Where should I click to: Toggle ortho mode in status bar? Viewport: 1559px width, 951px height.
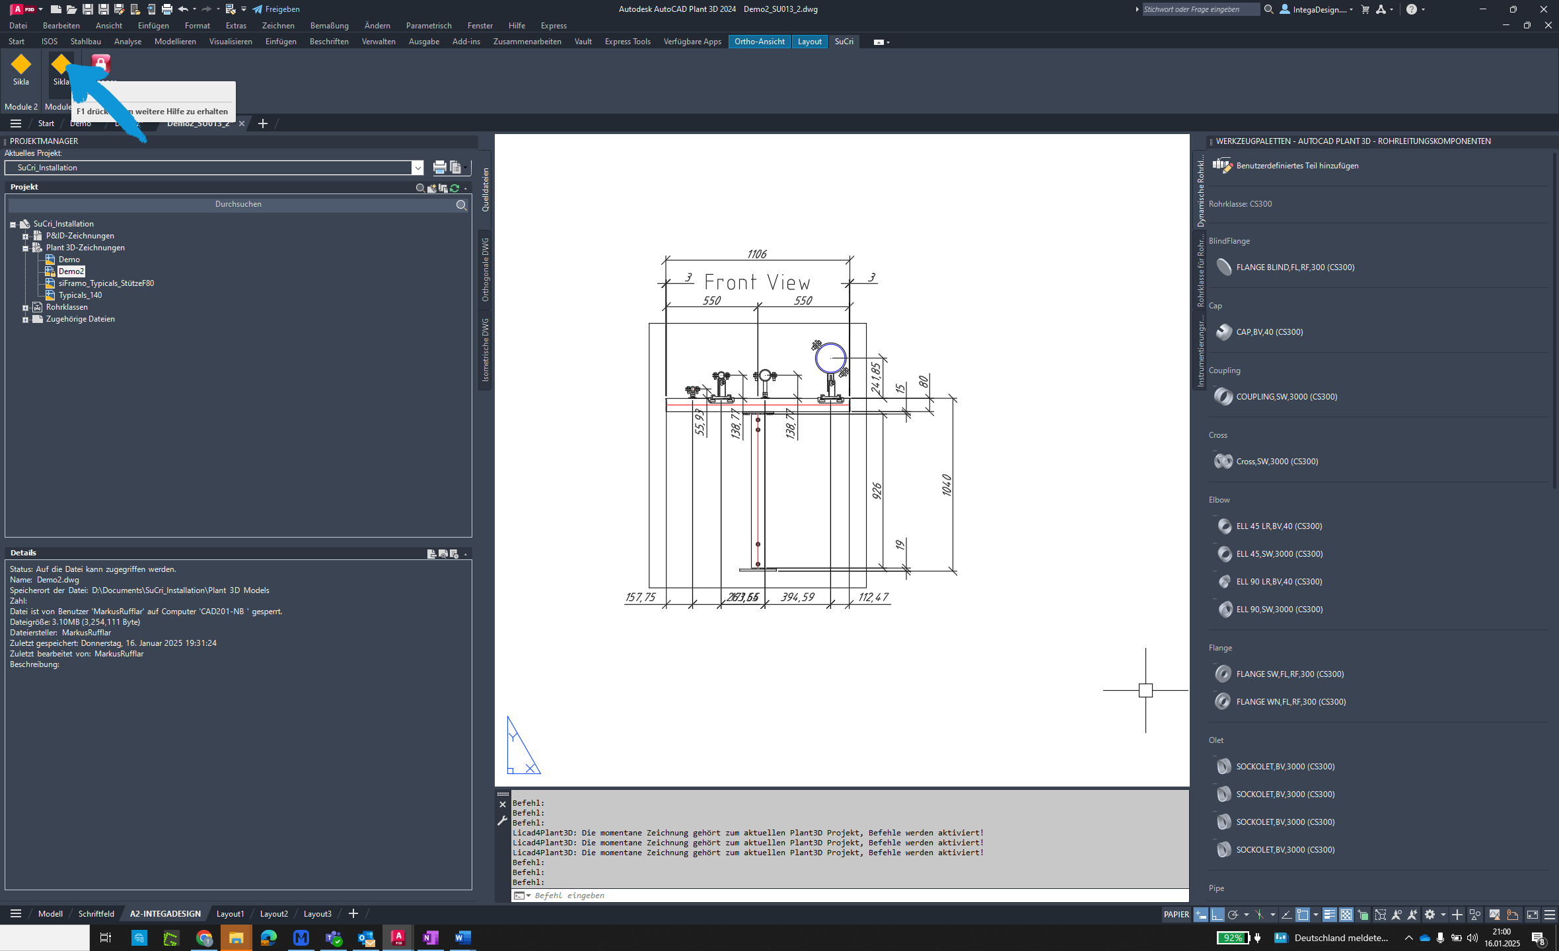click(1217, 915)
